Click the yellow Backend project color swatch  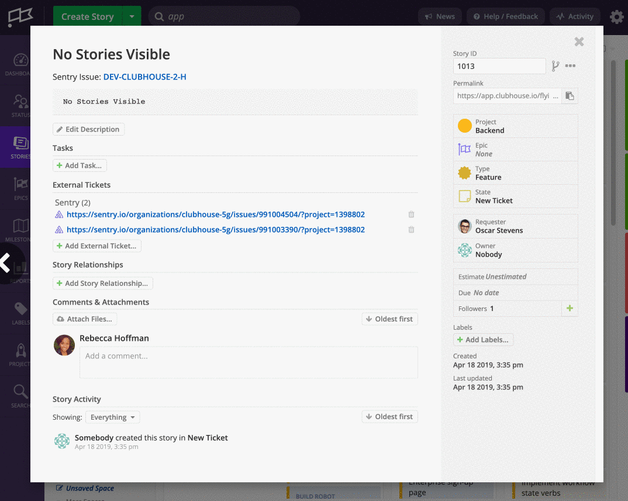click(x=464, y=126)
